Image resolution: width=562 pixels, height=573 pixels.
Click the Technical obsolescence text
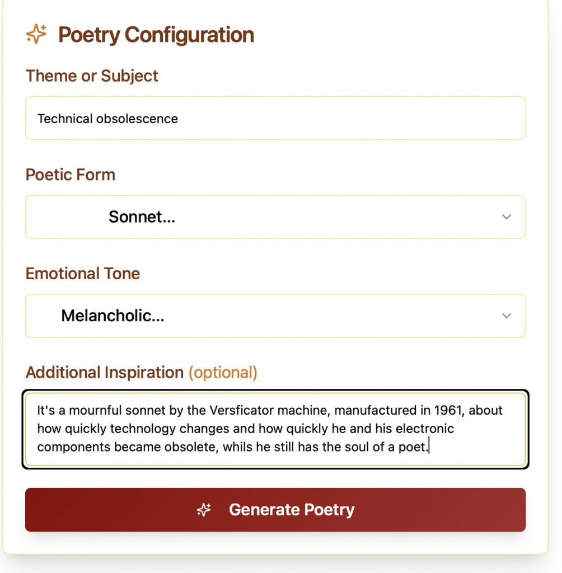coord(107,119)
